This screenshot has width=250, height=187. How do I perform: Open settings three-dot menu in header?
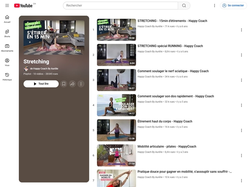pyautogui.click(x=214, y=5)
